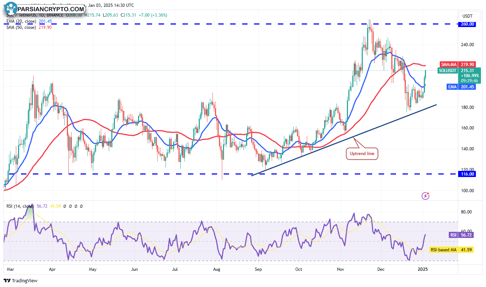Image resolution: width=486 pixels, height=287 pixels.
Task: Click the purple lightning flash icon
Action: 426,196
